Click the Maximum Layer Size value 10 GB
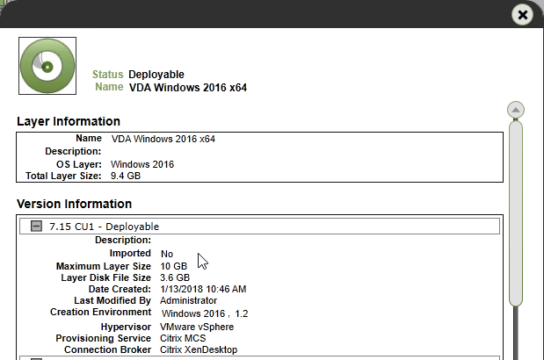544x360 pixels. click(x=173, y=266)
